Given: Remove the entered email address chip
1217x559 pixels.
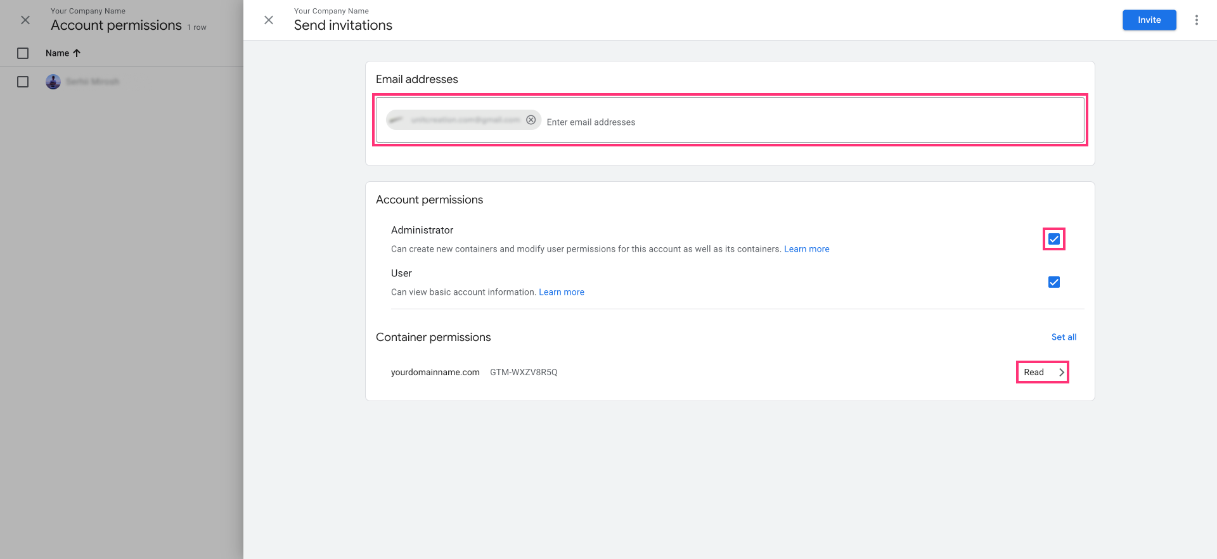Looking at the screenshot, I should pos(531,120).
